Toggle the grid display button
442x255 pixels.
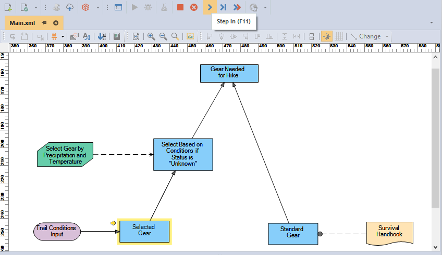coord(339,36)
